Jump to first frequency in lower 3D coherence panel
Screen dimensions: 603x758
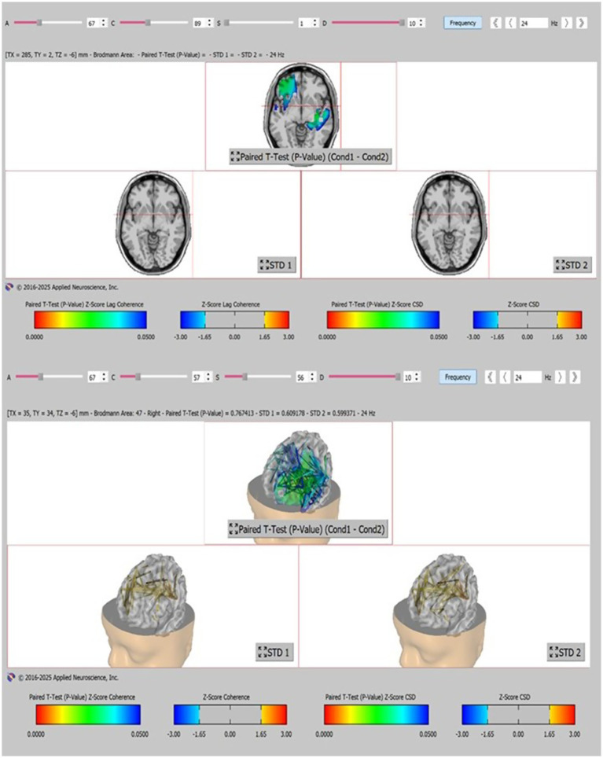(490, 377)
